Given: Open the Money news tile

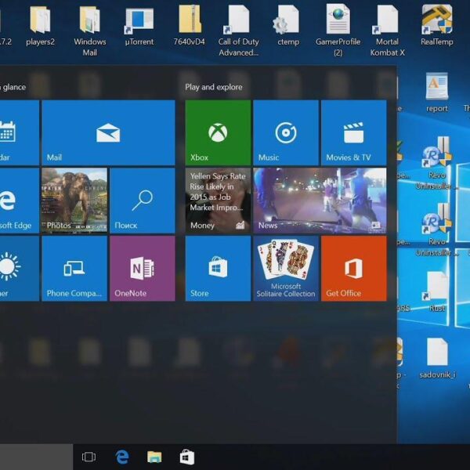Looking at the screenshot, I should click(218, 201).
